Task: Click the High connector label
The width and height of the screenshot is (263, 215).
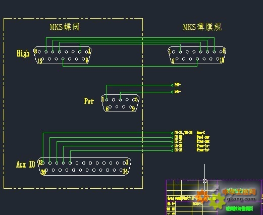Action: 23,53
